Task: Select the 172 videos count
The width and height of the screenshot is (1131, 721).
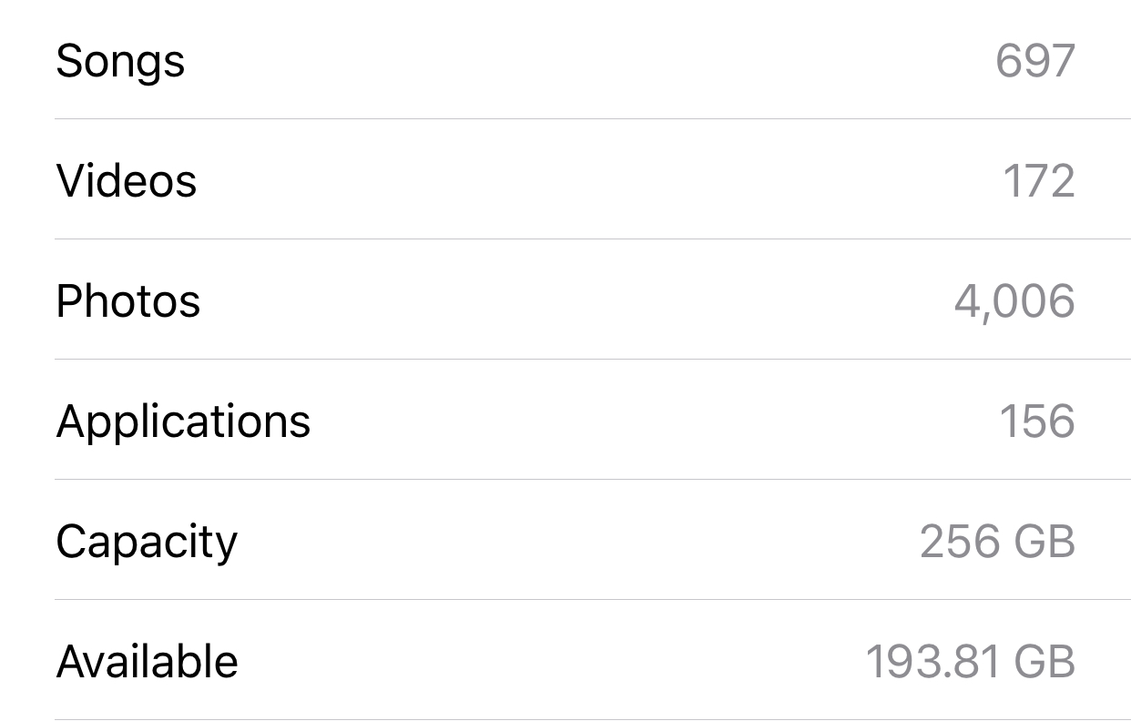Action: point(1039,180)
